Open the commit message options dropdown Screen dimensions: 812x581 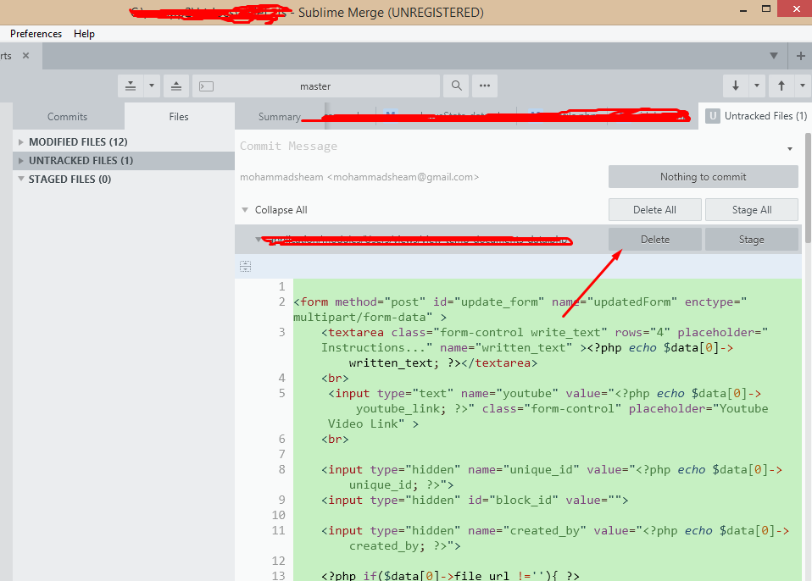pos(789,149)
